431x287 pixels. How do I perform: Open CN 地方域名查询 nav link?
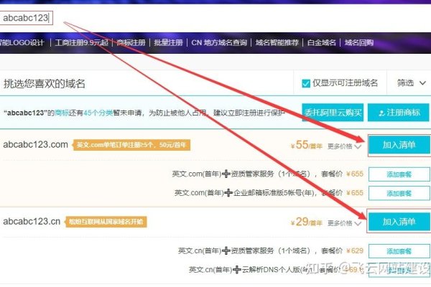(x=219, y=42)
